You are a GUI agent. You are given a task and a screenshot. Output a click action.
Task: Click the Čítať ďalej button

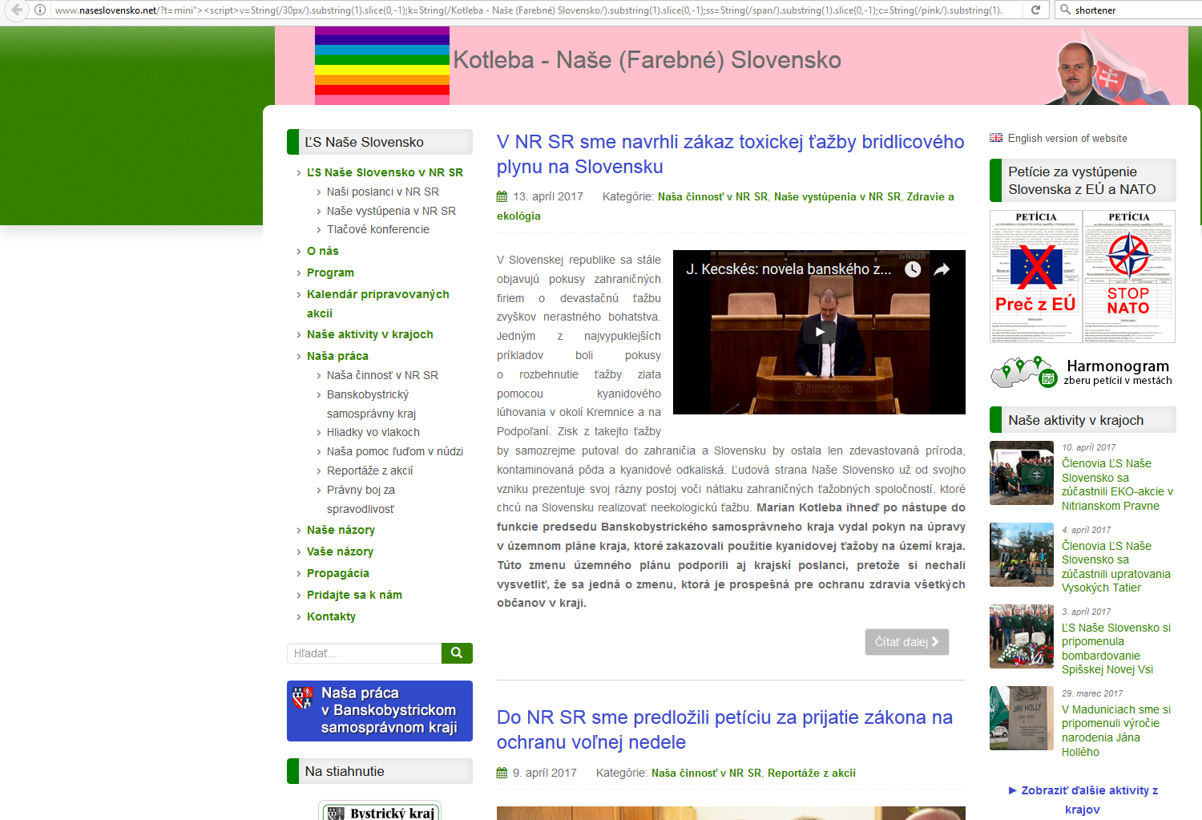click(907, 642)
